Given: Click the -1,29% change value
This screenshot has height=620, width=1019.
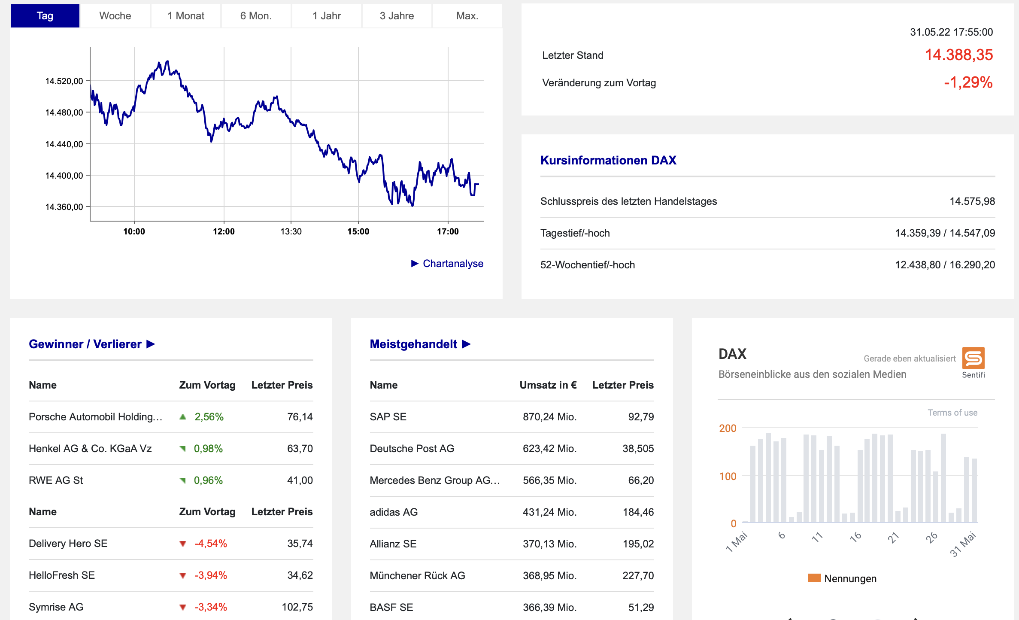Looking at the screenshot, I should coord(968,82).
